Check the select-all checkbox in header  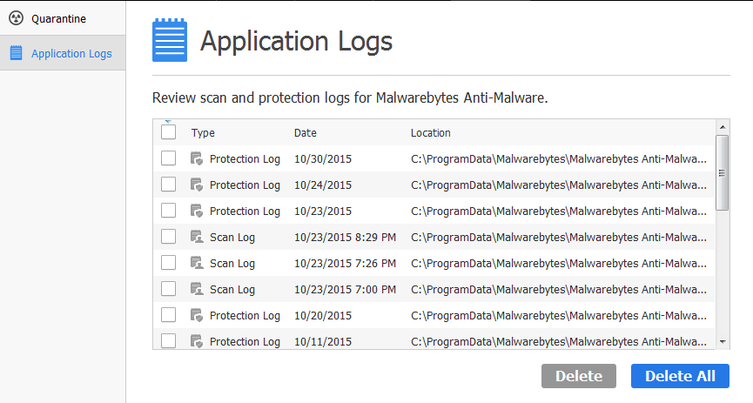pyautogui.click(x=169, y=132)
